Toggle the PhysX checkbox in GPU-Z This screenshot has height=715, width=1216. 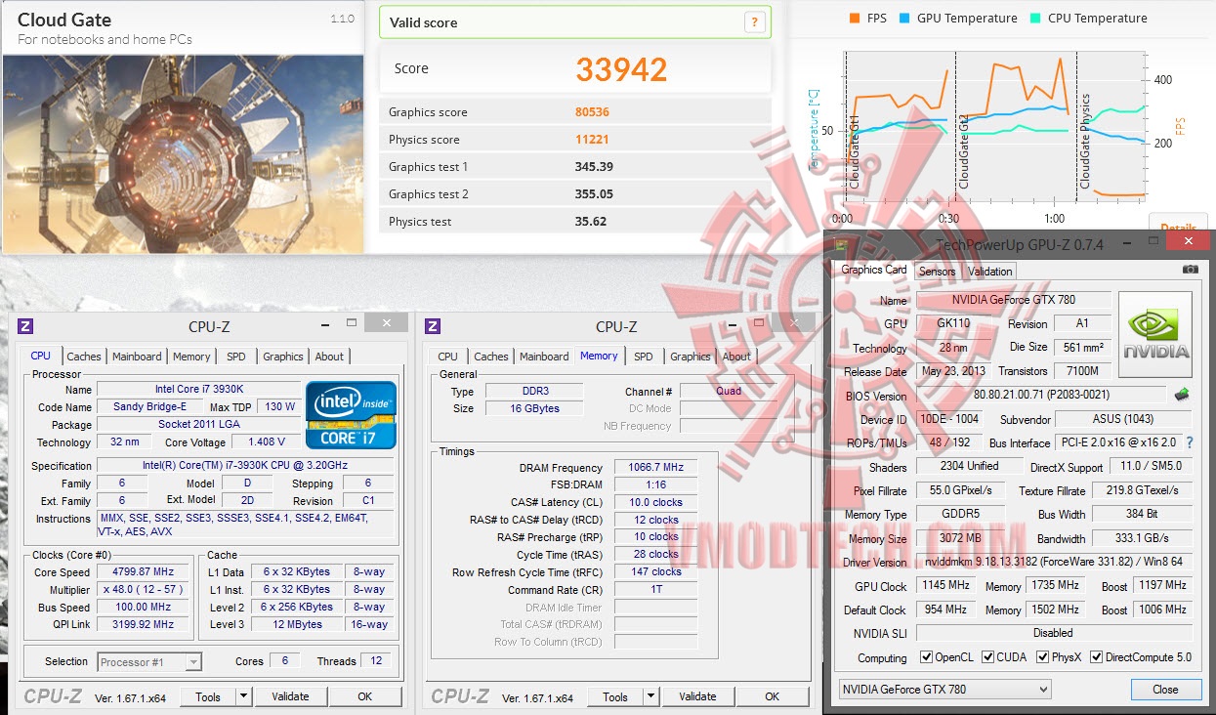pyautogui.click(x=1043, y=657)
